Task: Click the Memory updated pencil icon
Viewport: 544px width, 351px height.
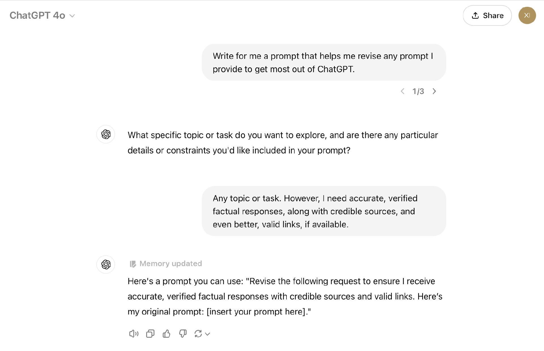Action: (133, 264)
